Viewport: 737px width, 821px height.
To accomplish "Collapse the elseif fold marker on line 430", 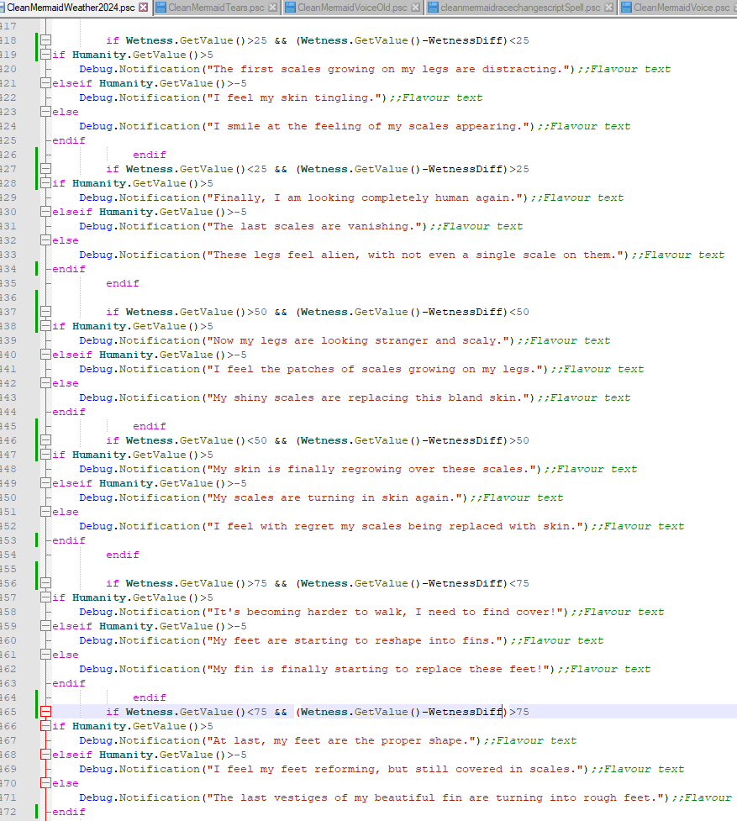I will click(x=46, y=212).
